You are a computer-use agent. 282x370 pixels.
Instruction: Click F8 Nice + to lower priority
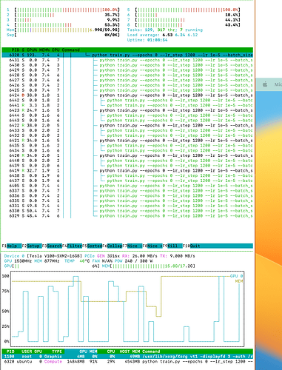click(x=152, y=246)
